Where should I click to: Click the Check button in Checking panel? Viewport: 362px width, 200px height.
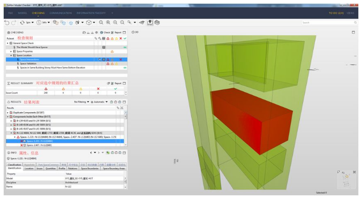tap(105, 33)
